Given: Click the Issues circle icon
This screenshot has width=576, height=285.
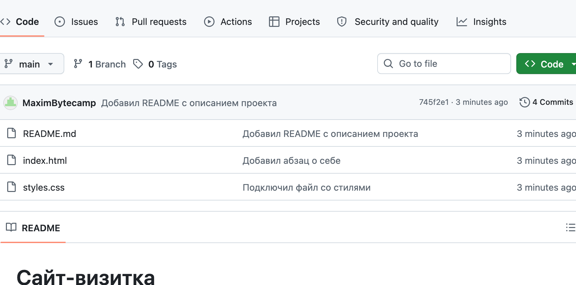Looking at the screenshot, I should point(60,22).
